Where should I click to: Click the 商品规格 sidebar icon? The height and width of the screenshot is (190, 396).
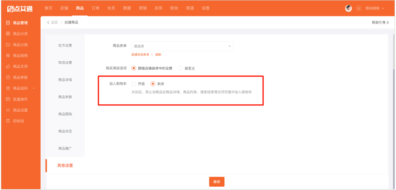pos(8,56)
